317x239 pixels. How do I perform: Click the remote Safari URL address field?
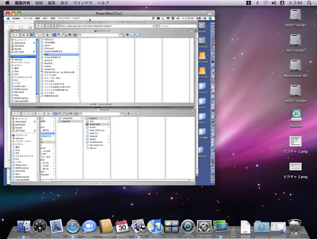(107, 26)
